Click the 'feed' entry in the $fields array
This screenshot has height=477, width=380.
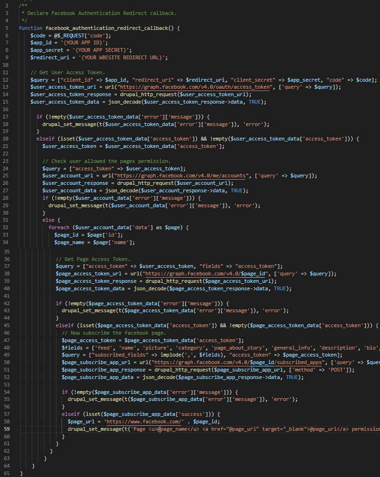(x=104, y=348)
